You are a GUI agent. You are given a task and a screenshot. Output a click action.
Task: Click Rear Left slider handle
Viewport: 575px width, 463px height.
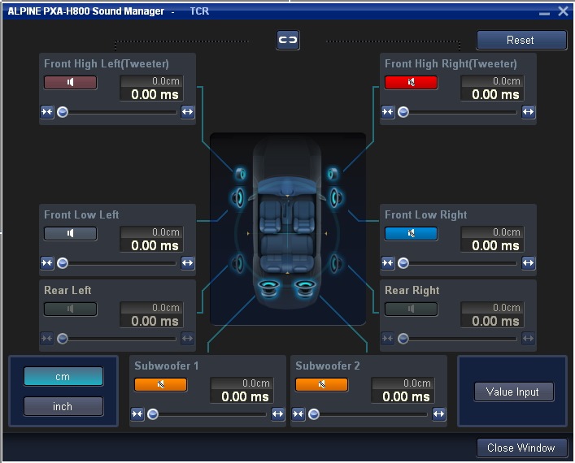pyautogui.click(x=63, y=338)
